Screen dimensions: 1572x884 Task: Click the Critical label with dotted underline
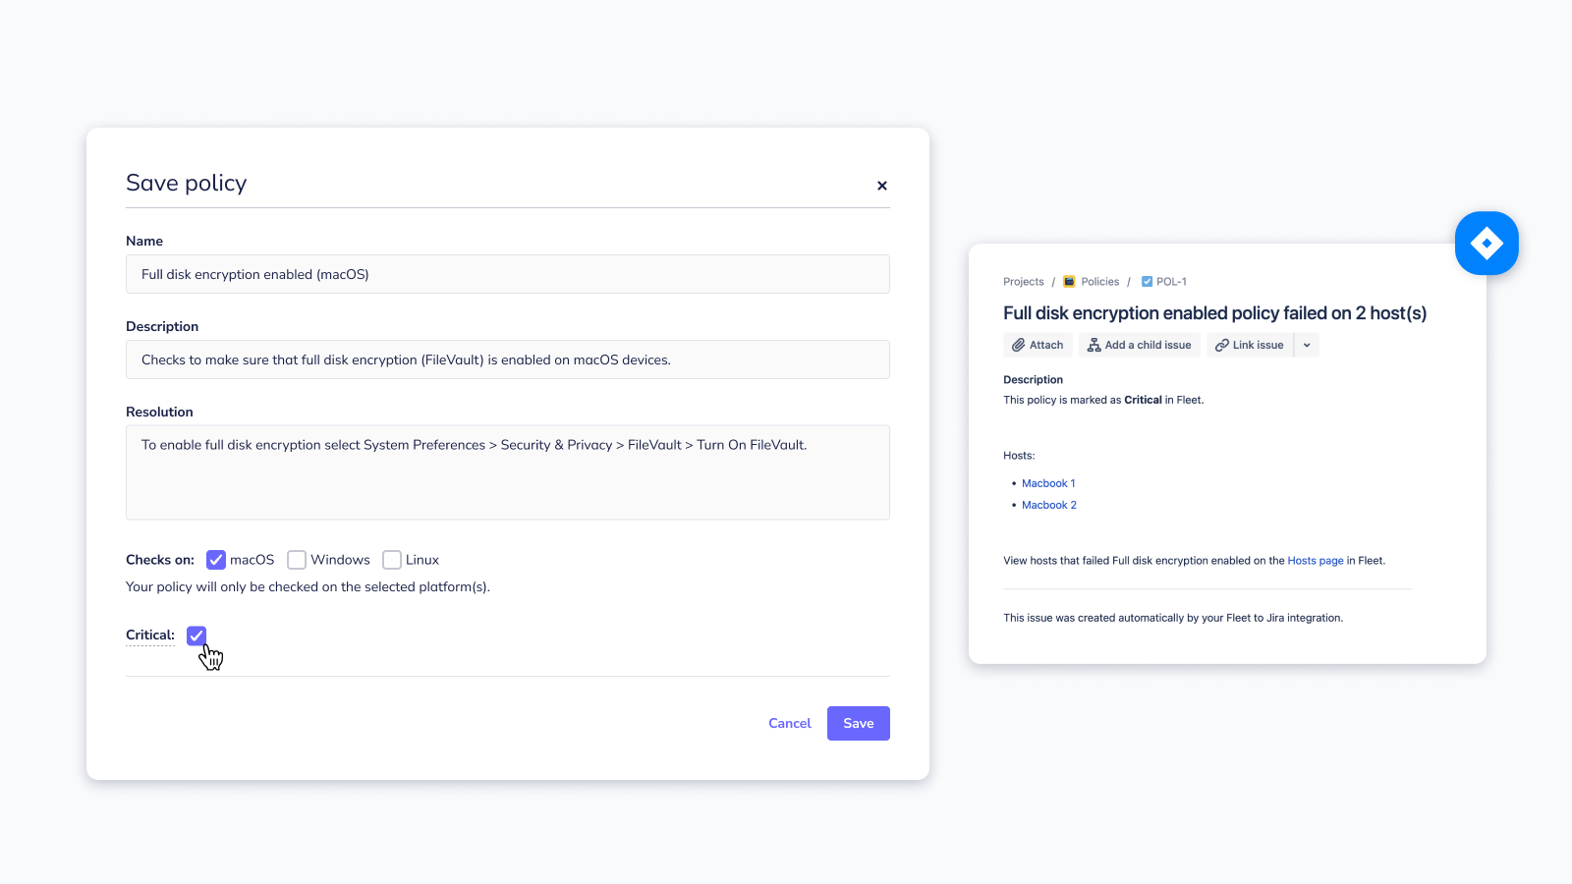click(150, 635)
